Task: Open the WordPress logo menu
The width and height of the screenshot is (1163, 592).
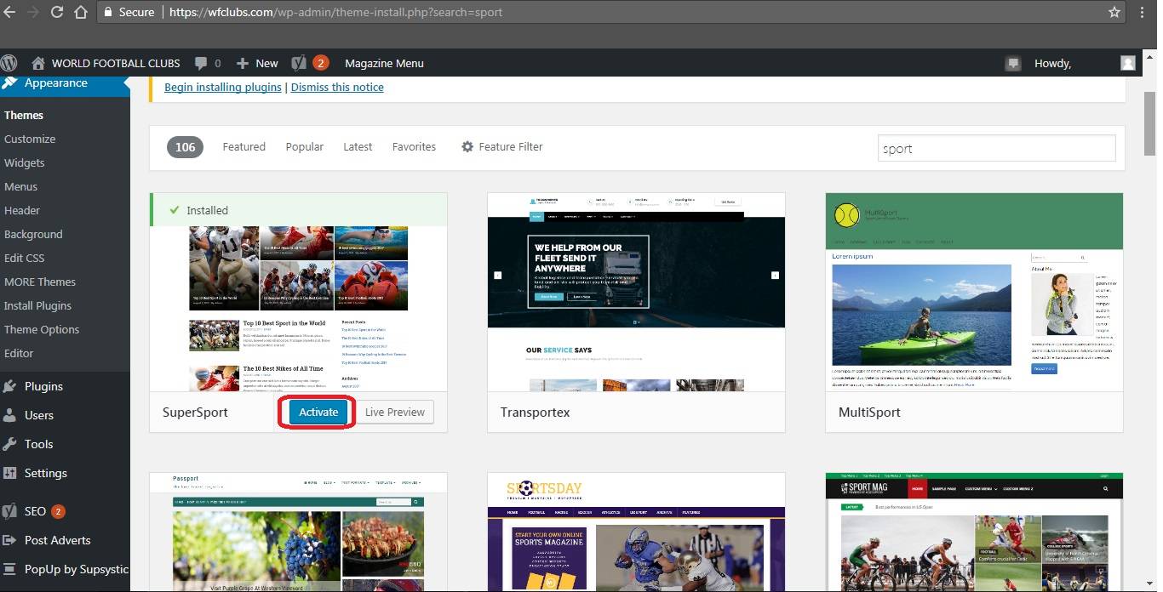Action: [x=9, y=63]
